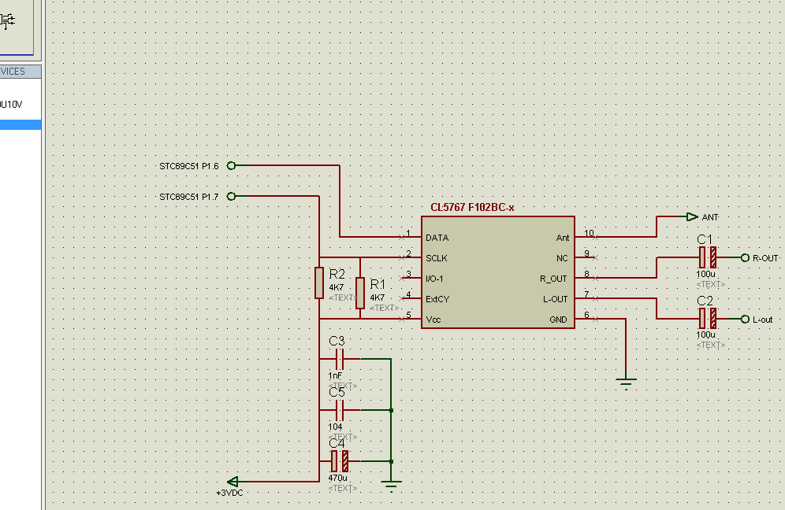Click the STC89C51 P1.7 label
The width and height of the screenshot is (785, 510).
click(x=188, y=197)
